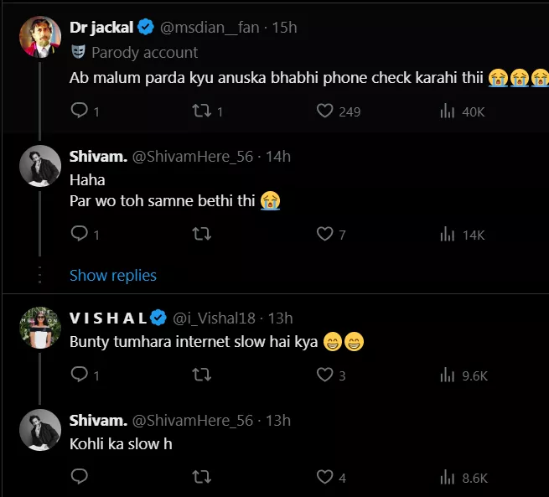Viewport: 549px width, 497px height.
Task: View analytics for 8.6K views tweet
Action: tap(448, 477)
